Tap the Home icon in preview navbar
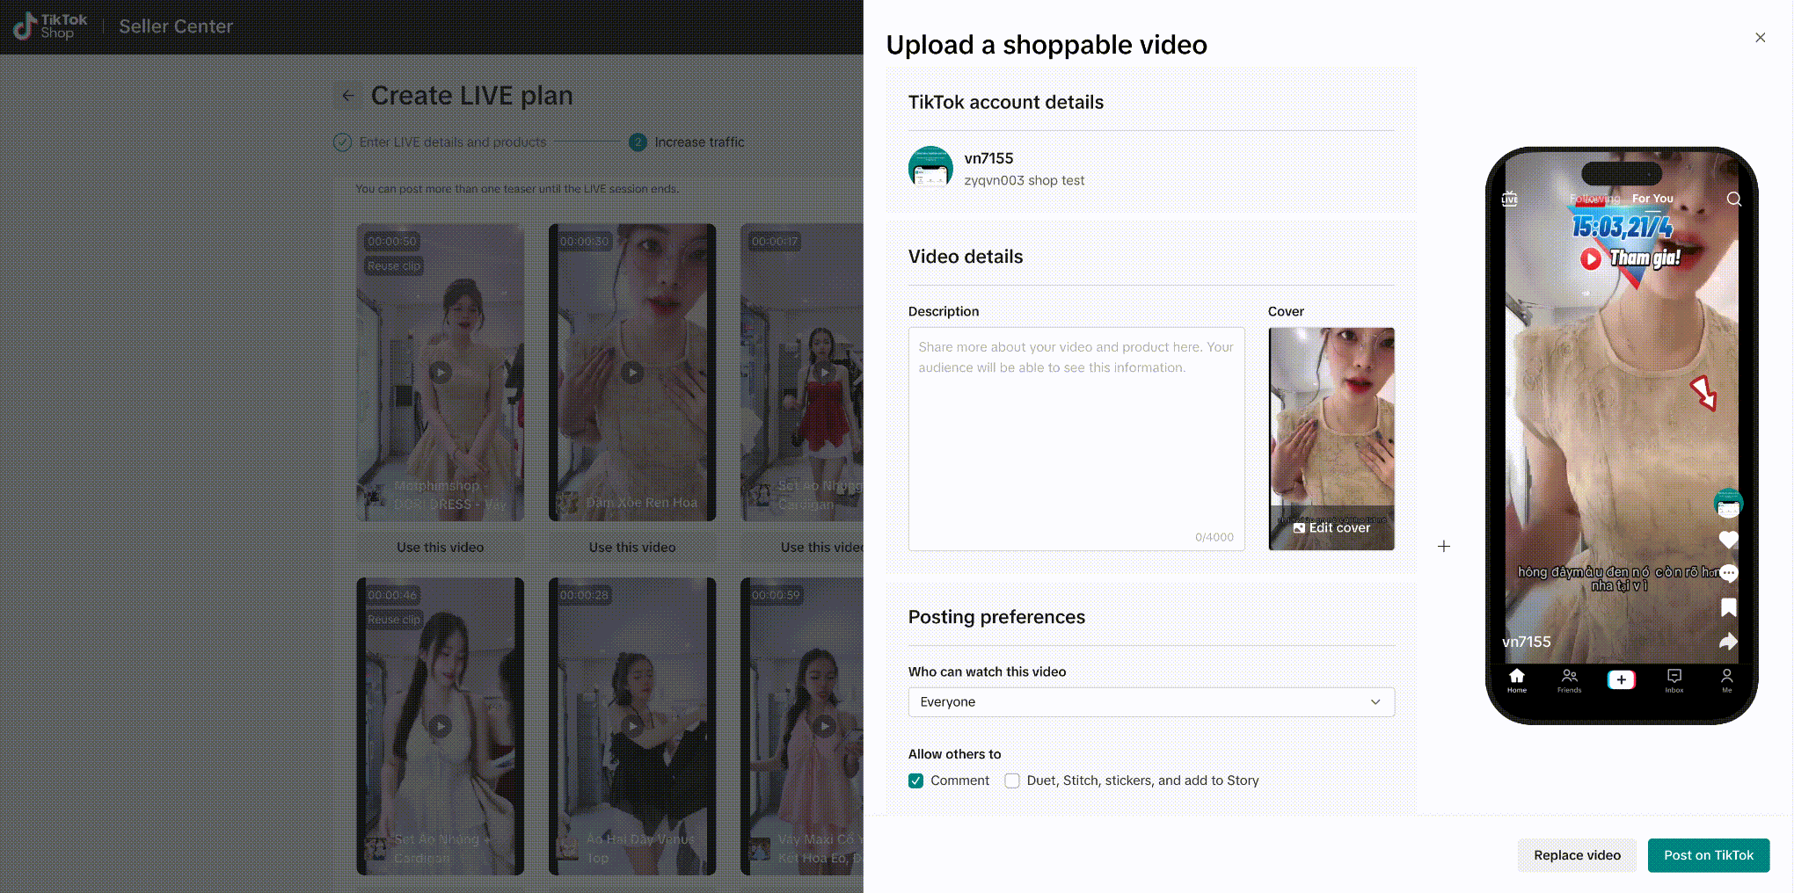Screen dimensions: 1794x893 click(1517, 679)
